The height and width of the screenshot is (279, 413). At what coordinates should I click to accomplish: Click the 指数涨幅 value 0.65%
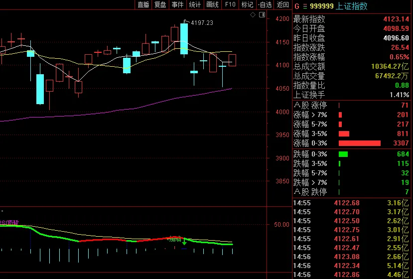400,57
